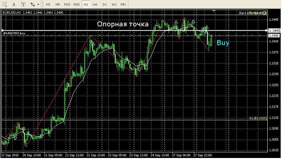Switch to W1 weekly timeframe

pyautogui.click(x=114, y=4)
